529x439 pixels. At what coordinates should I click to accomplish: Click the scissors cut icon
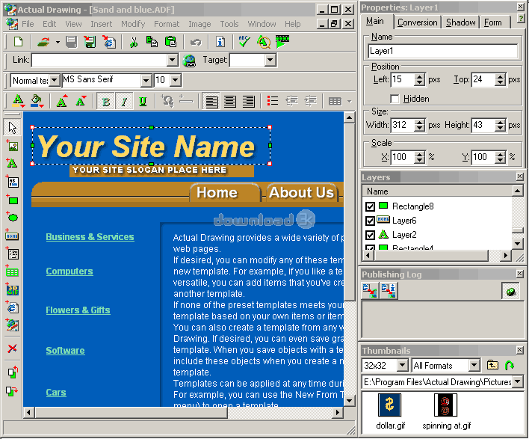coord(134,42)
